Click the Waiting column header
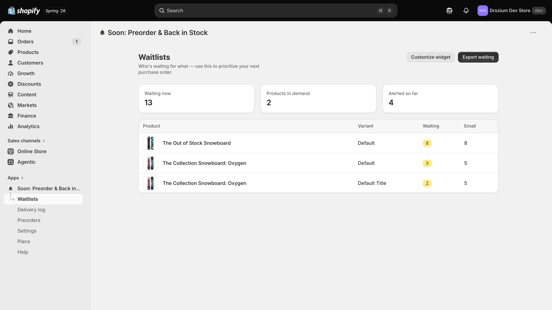This screenshot has height=310, width=552. tap(431, 126)
